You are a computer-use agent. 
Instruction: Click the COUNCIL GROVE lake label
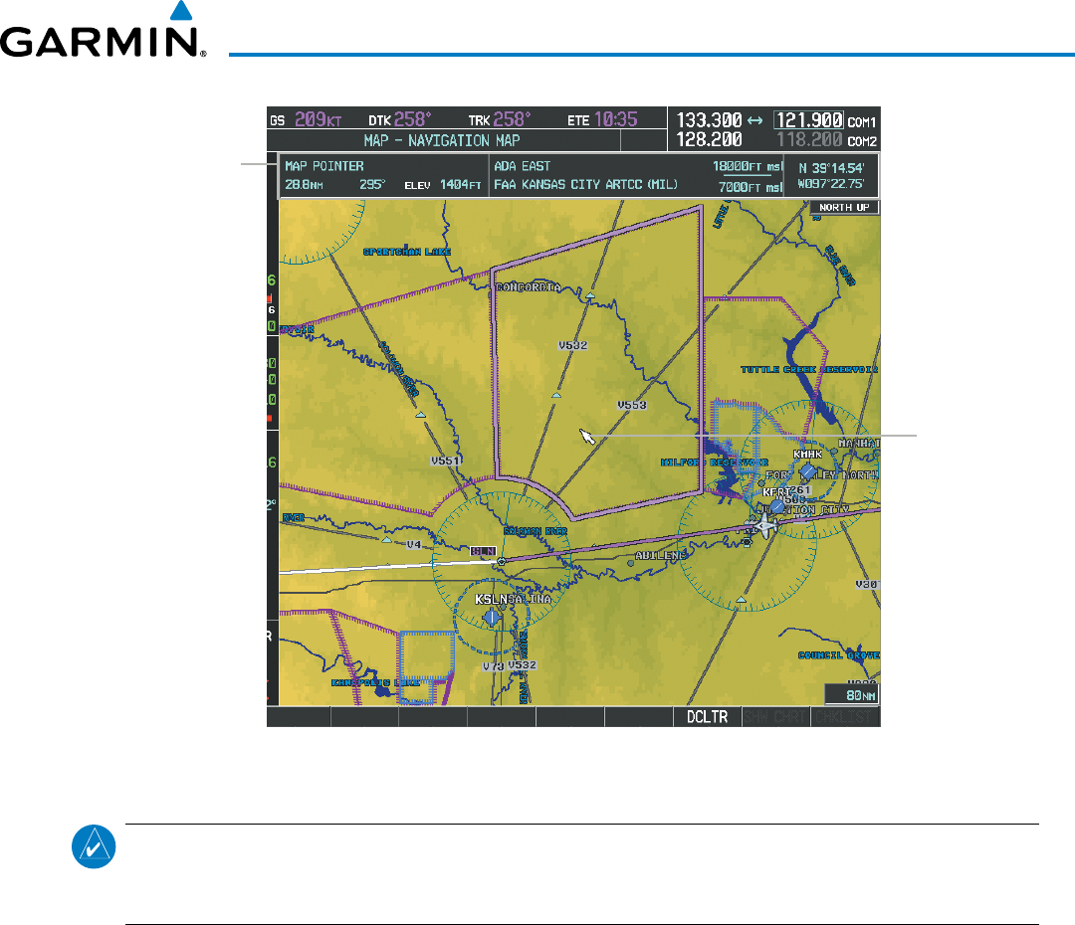(838, 655)
